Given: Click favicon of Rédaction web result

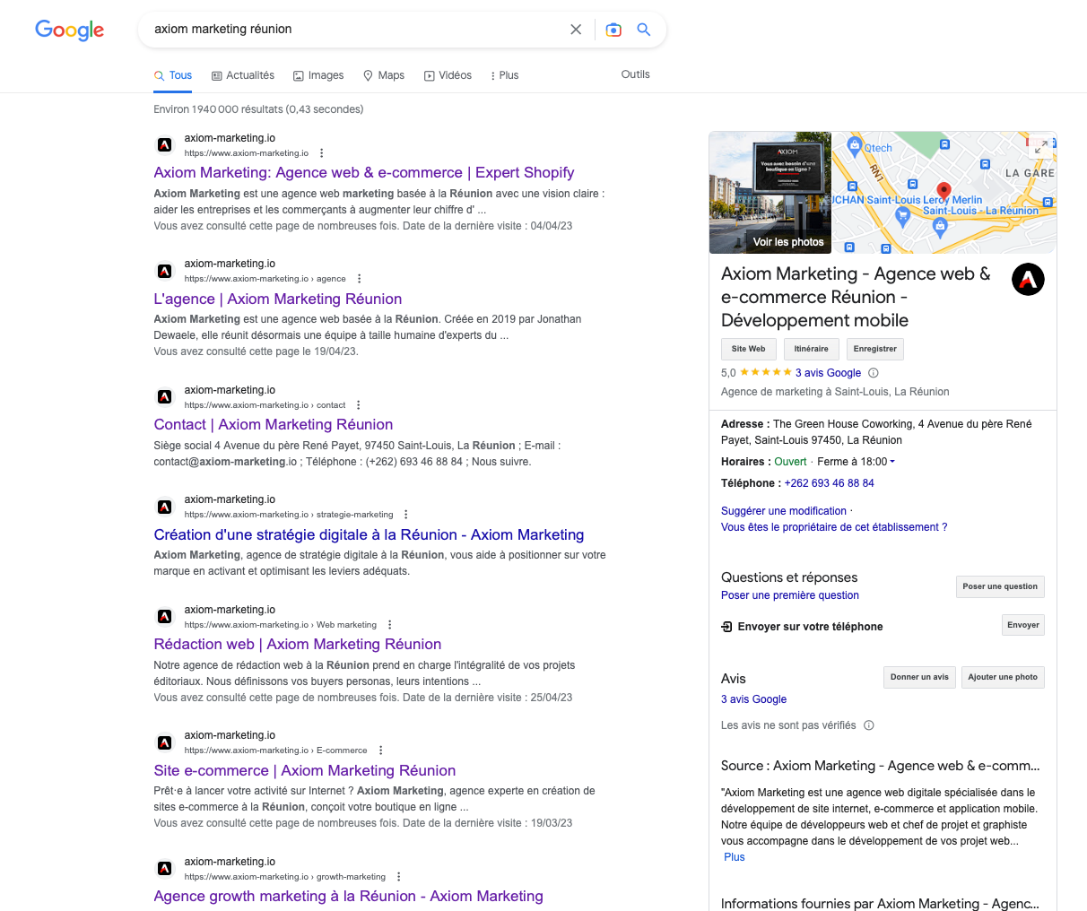Looking at the screenshot, I should pyautogui.click(x=165, y=616).
